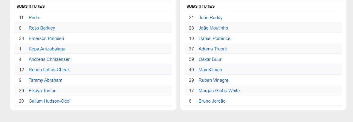Click on Max Kilman
The height and width of the screenshot is (122, 353).
pyautogui.click(x=210, y=70)
